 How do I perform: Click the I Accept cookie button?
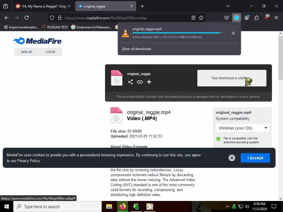[255, 158]
